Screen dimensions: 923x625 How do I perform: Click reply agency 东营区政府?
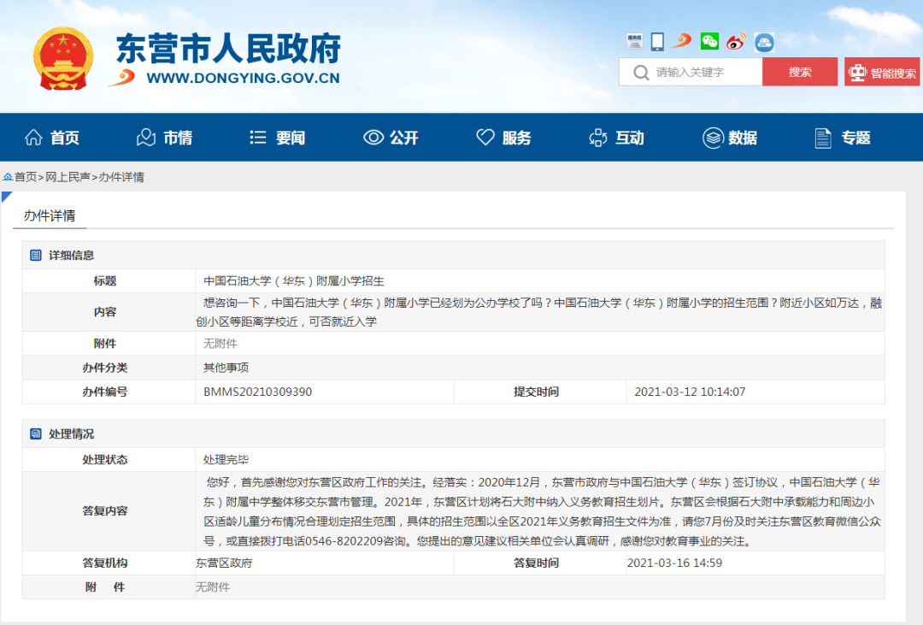pyautogui.click(x=224, y=563)
